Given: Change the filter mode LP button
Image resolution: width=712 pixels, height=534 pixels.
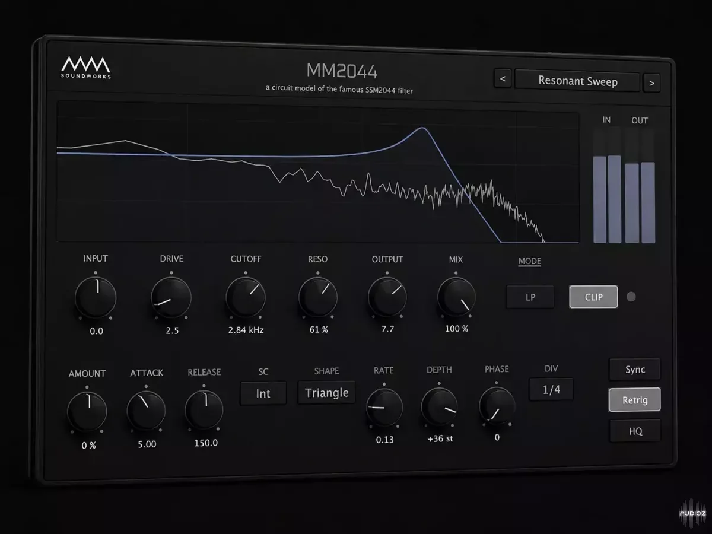Looking at the screenshot, I should (x=530, y=297).
